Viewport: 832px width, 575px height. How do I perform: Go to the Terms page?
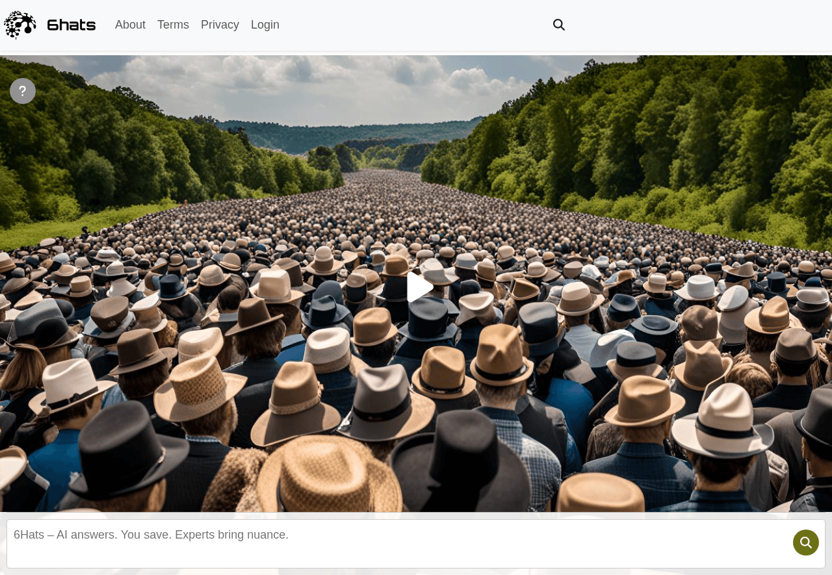(173, 25)
